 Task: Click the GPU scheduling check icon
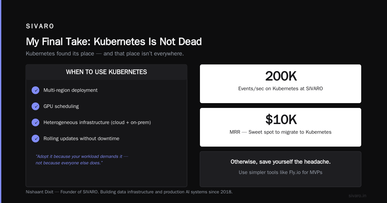tap(35, 106)
